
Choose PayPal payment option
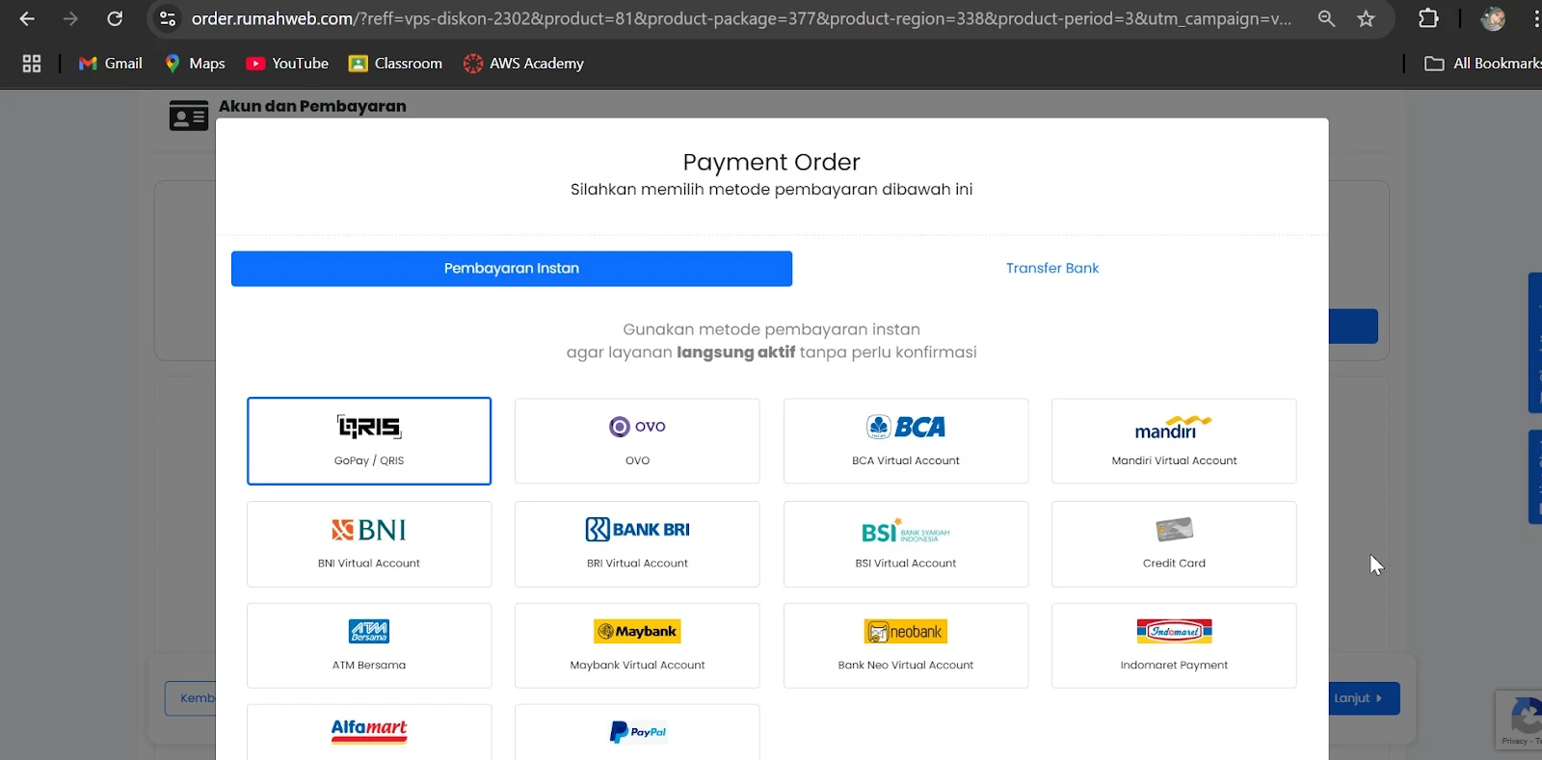point(637,732)
